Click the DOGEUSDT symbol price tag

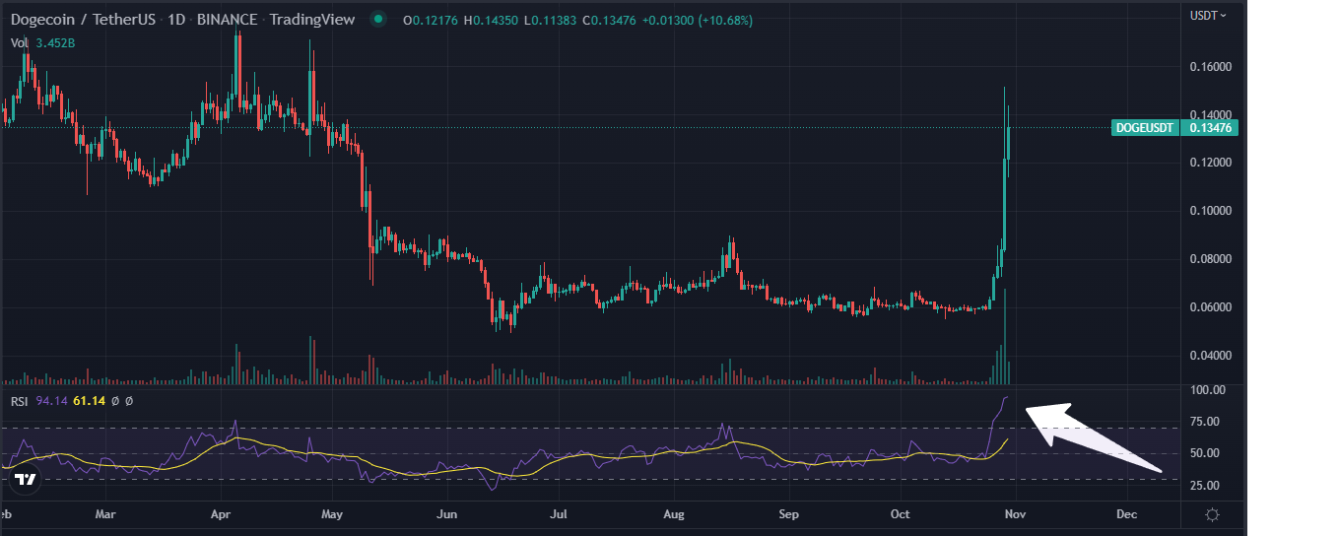coord(1146,128)
